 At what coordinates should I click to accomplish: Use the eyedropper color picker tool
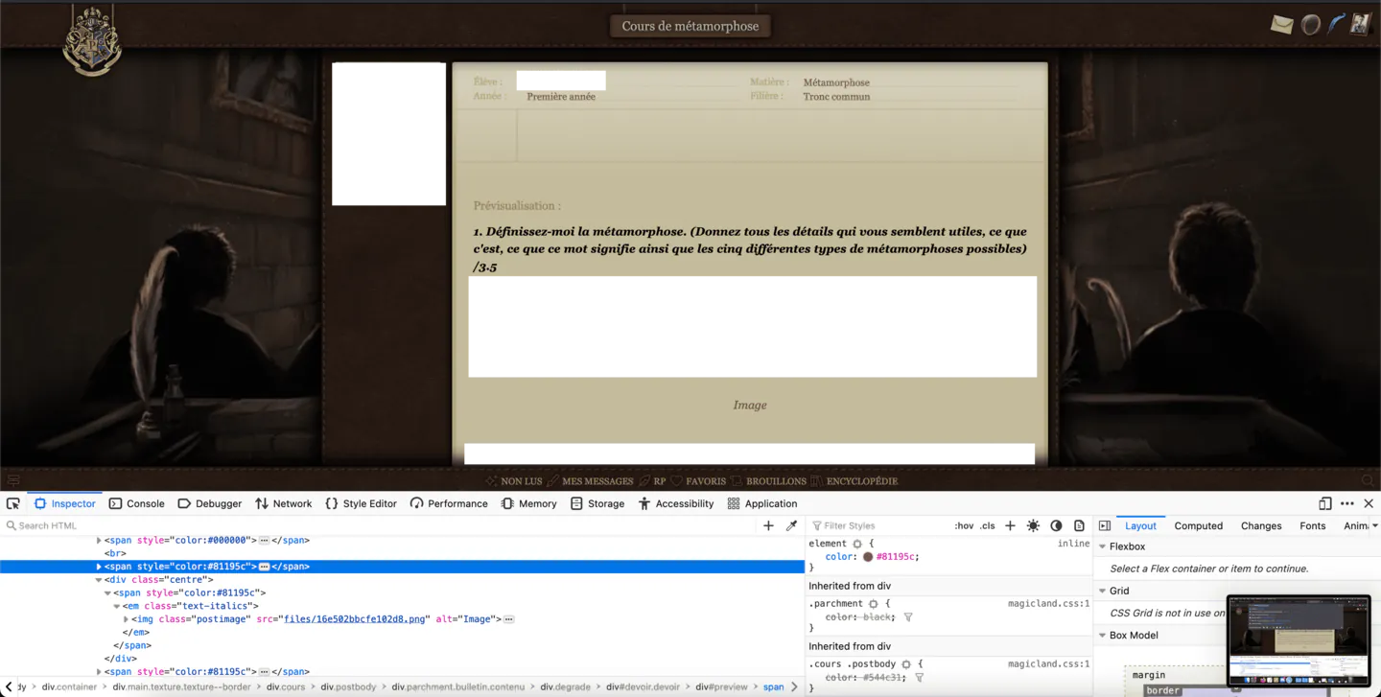click(791, 525)
